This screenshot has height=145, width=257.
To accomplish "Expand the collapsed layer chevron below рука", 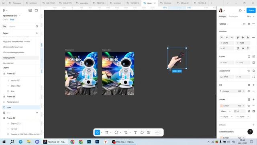I will coord(37,113).
